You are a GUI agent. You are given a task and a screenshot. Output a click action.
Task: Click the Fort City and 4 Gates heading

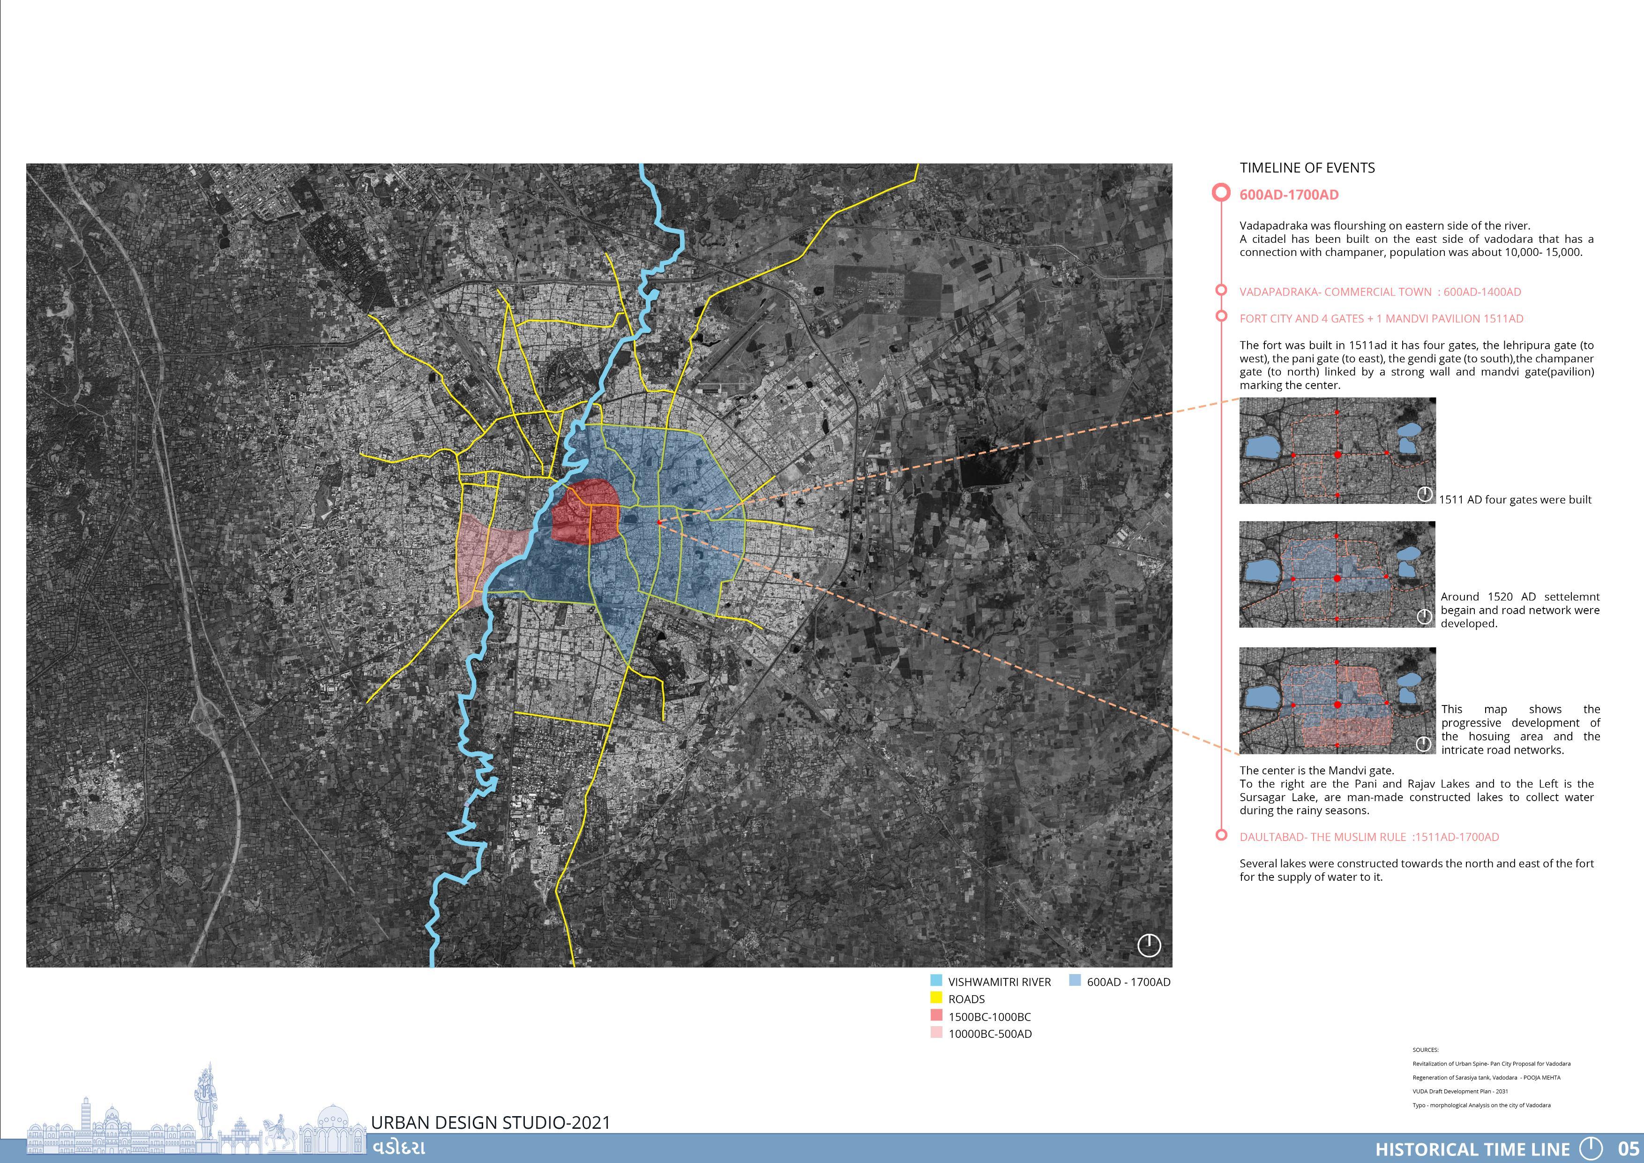(x=1381, y=319)
